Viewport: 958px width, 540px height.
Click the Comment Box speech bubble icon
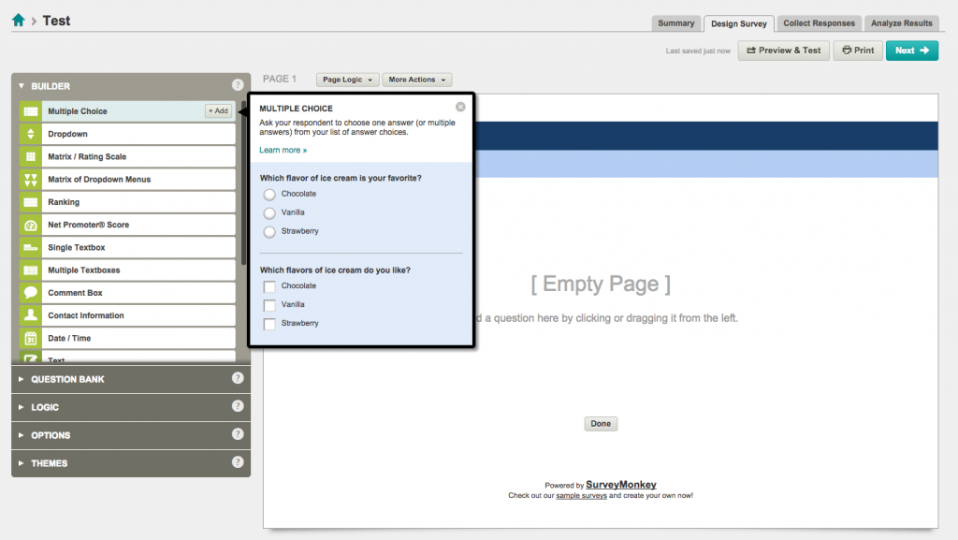pos(30,293)
